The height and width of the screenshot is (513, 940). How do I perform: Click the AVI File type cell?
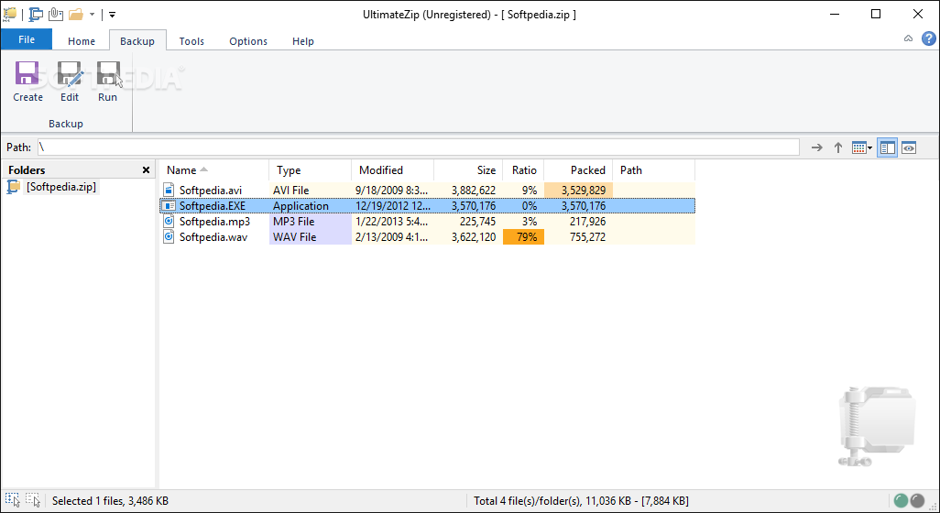[311, 190]
